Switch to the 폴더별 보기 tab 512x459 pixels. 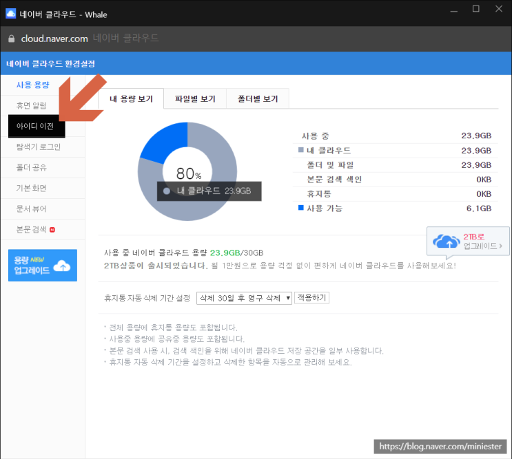[258, 99]
